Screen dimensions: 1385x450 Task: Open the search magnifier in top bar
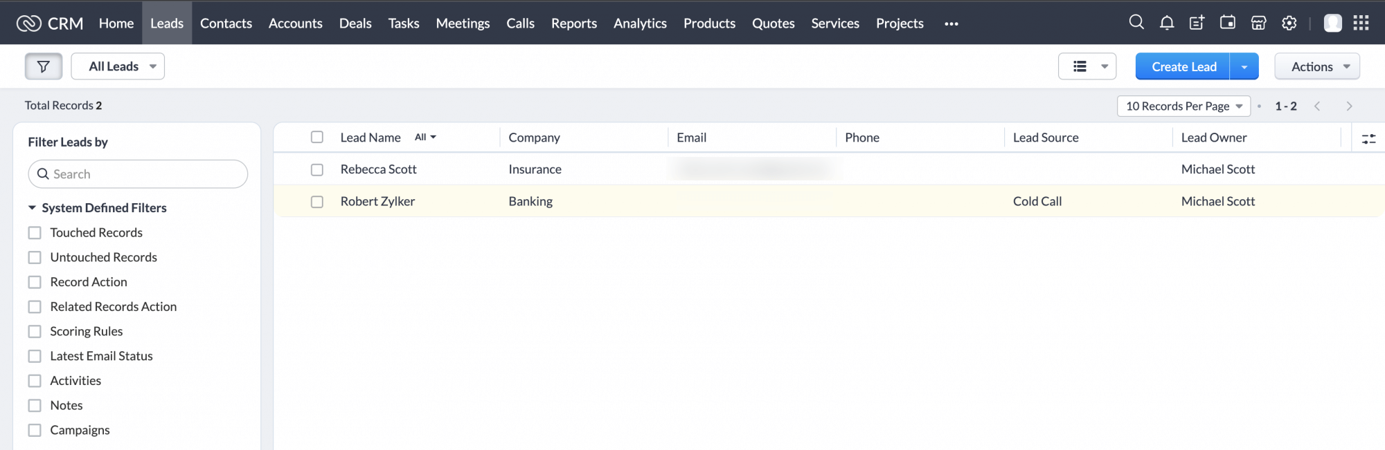(1136, 22)
